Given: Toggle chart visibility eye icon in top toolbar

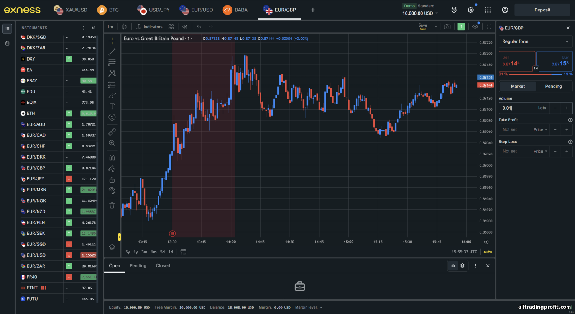Looking at the screenshot, I should point(475,27).
